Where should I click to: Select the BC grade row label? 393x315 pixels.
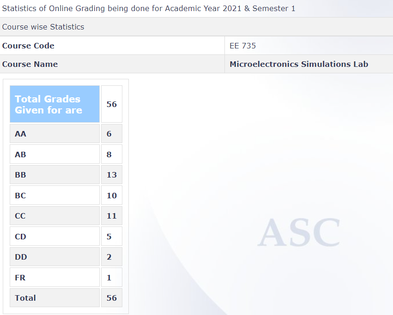pyautogui.click(x=54, y=196)
